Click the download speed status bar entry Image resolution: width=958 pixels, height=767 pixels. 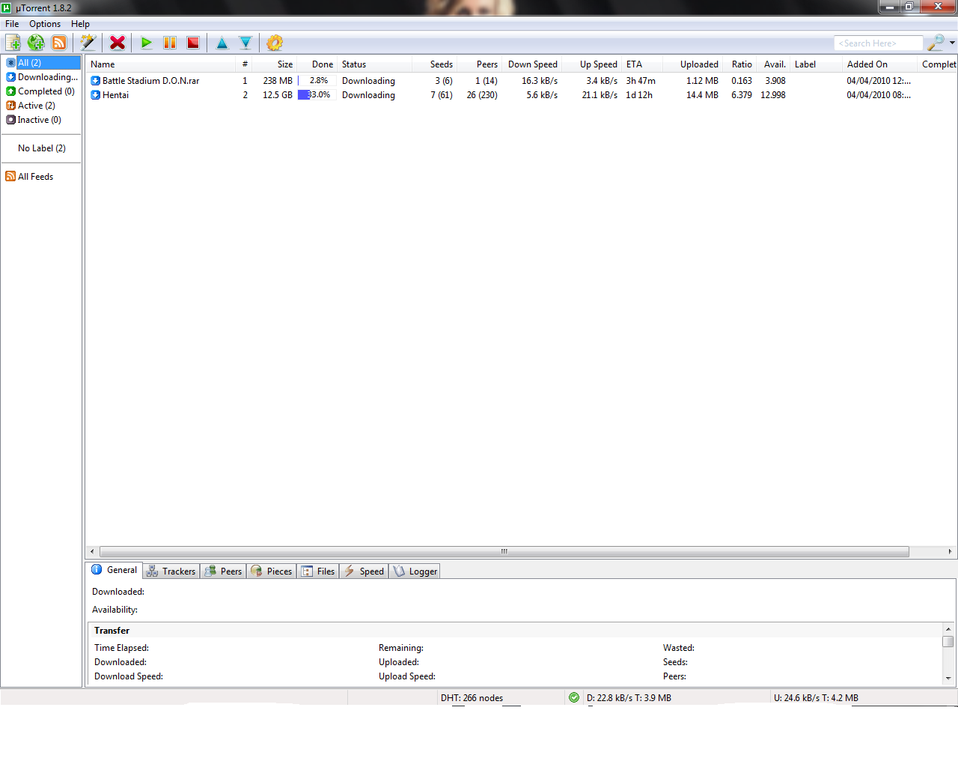click(629, 698)
